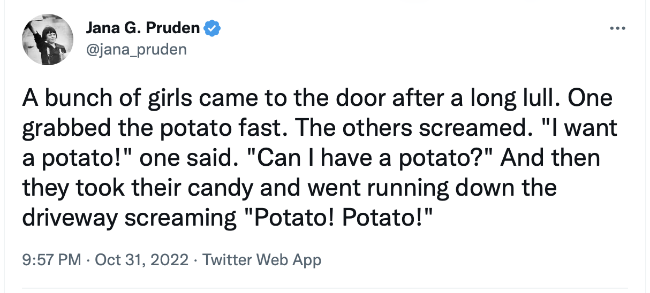
Task: Click the 9:57 PM timestamp
Action: [51, 260]
